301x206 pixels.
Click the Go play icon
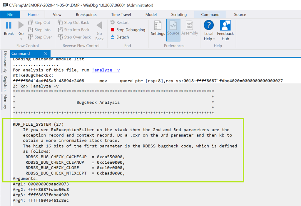click(x=21, y=25)
